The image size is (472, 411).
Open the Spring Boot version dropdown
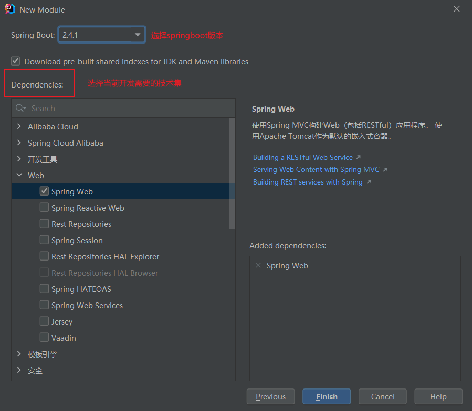point(102,35)
